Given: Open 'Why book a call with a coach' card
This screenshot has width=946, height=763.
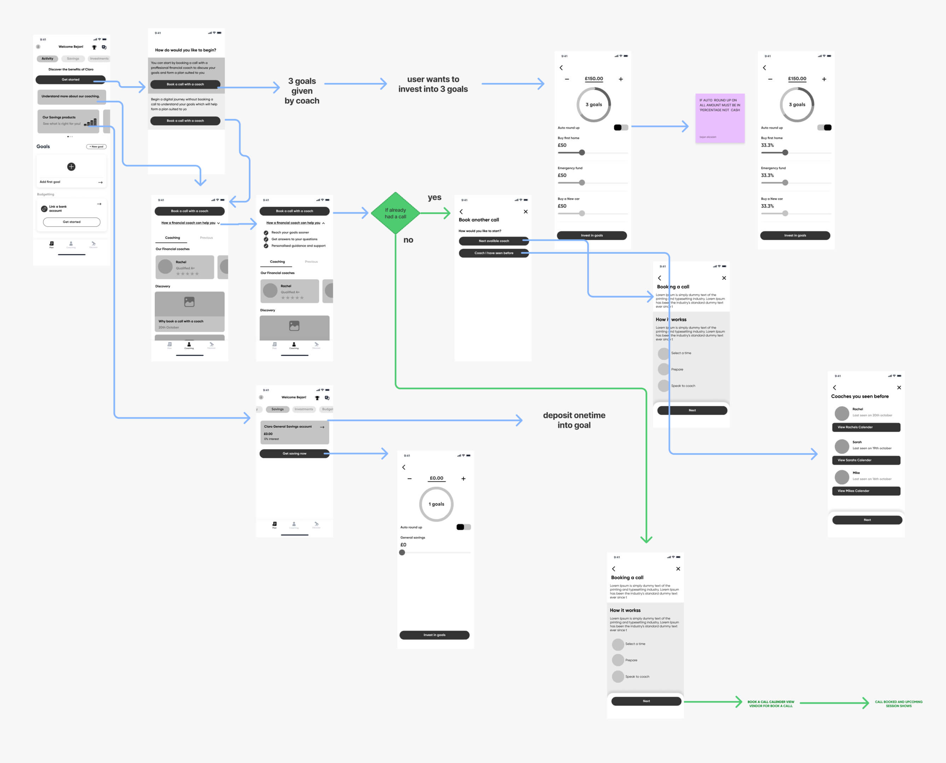Looking at the screenshot, I should [189, 312].
